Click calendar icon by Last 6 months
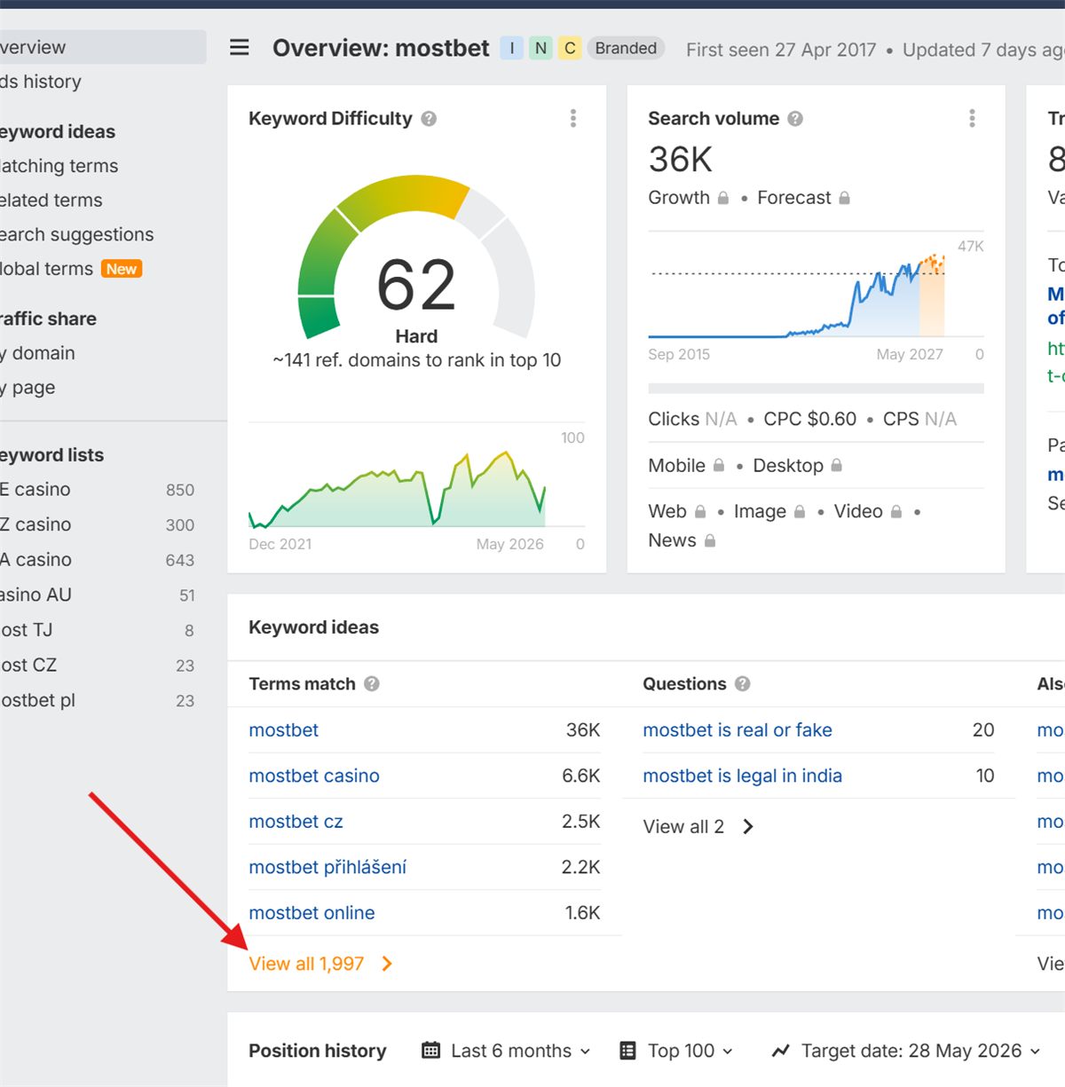Screen dimensions: 1065x1087 [x=430, y=1051]
